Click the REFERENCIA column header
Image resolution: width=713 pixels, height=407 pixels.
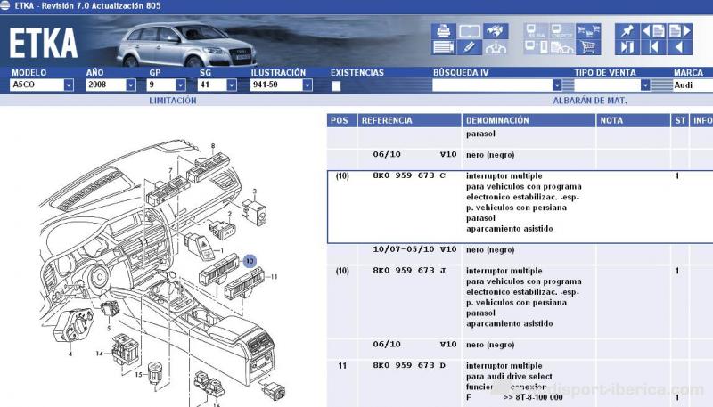coord(409,120)
